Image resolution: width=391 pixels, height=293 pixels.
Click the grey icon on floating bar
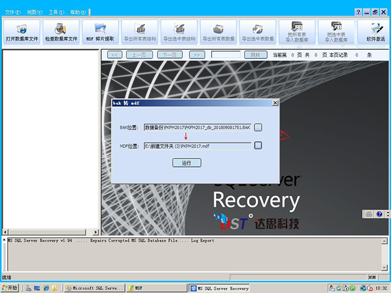click(369, 214)
